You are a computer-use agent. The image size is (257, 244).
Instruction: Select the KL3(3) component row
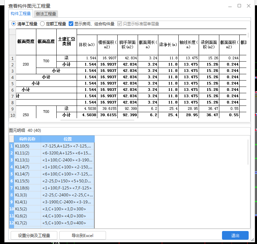pos(52,195)
